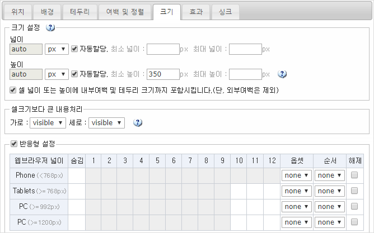The height and width of the screenshot is (233, 374).
Task: Uncheck the 반응형 설정 checkbox
Action: [x=13, y=144]
